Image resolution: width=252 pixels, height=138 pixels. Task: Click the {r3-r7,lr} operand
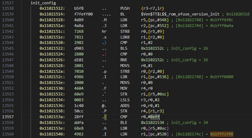pyautogui.click(x=152, y=8)
